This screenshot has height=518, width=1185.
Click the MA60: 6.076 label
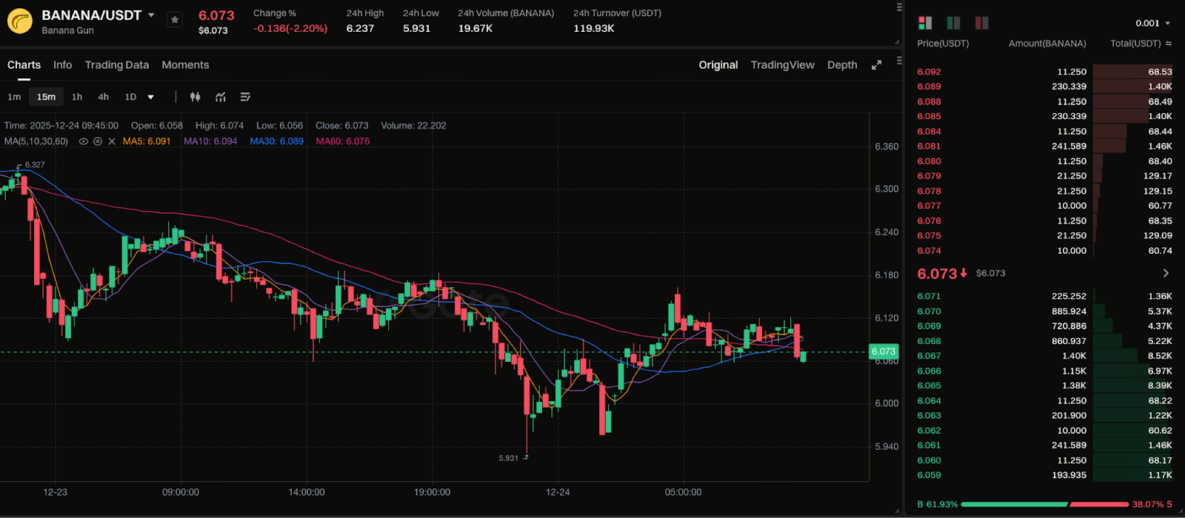[x=343, y=141]
